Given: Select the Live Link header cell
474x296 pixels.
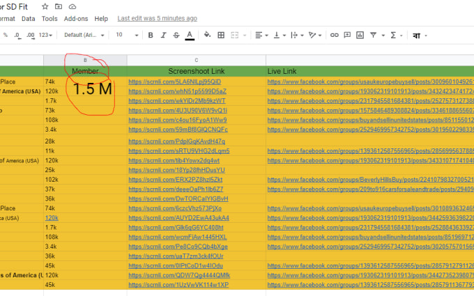Looking at the screenshot, I should click(x=369, y=71).
